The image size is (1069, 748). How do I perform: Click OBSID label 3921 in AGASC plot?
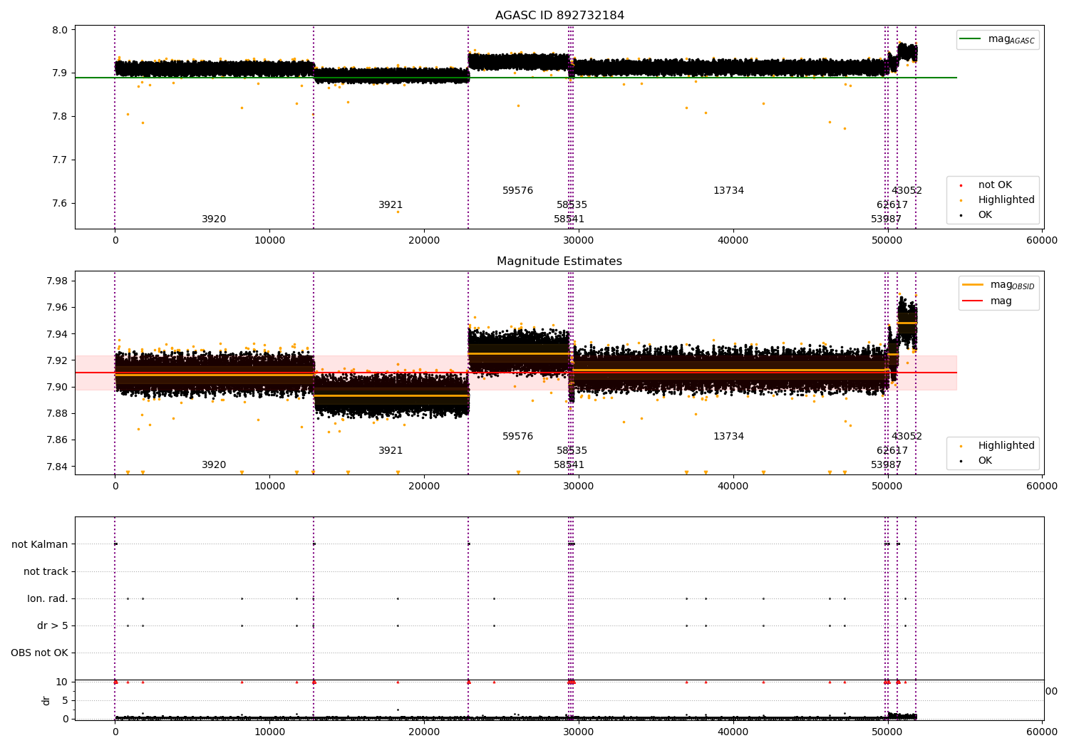tap(391, 205)
